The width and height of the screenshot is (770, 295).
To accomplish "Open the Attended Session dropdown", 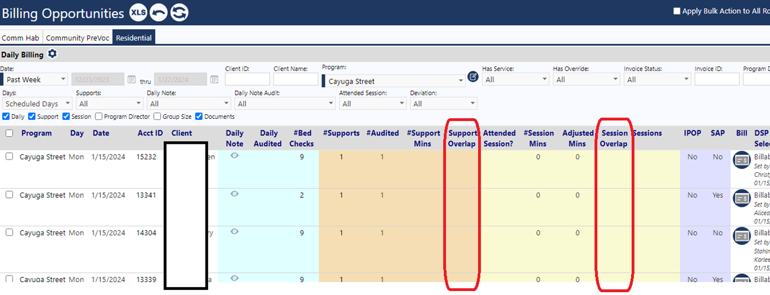I will point(373,104).
